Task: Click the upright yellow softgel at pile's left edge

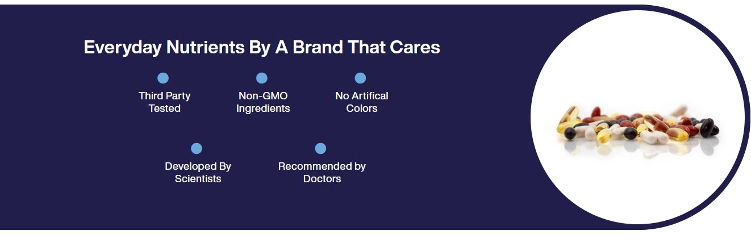Action: coord(569,115)
